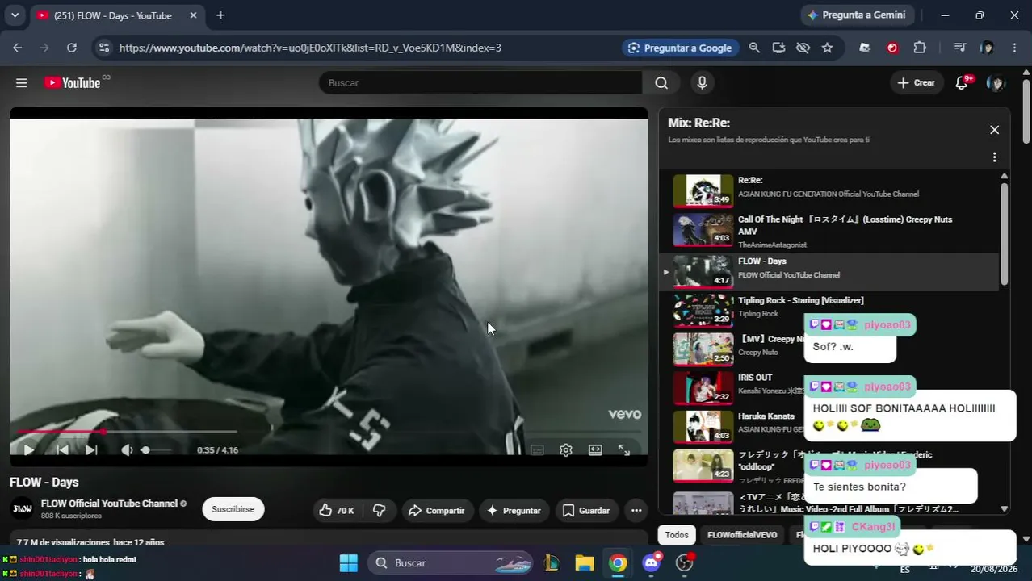
Task: Toggle subtitles in the player
Action: tap(537, 450)
